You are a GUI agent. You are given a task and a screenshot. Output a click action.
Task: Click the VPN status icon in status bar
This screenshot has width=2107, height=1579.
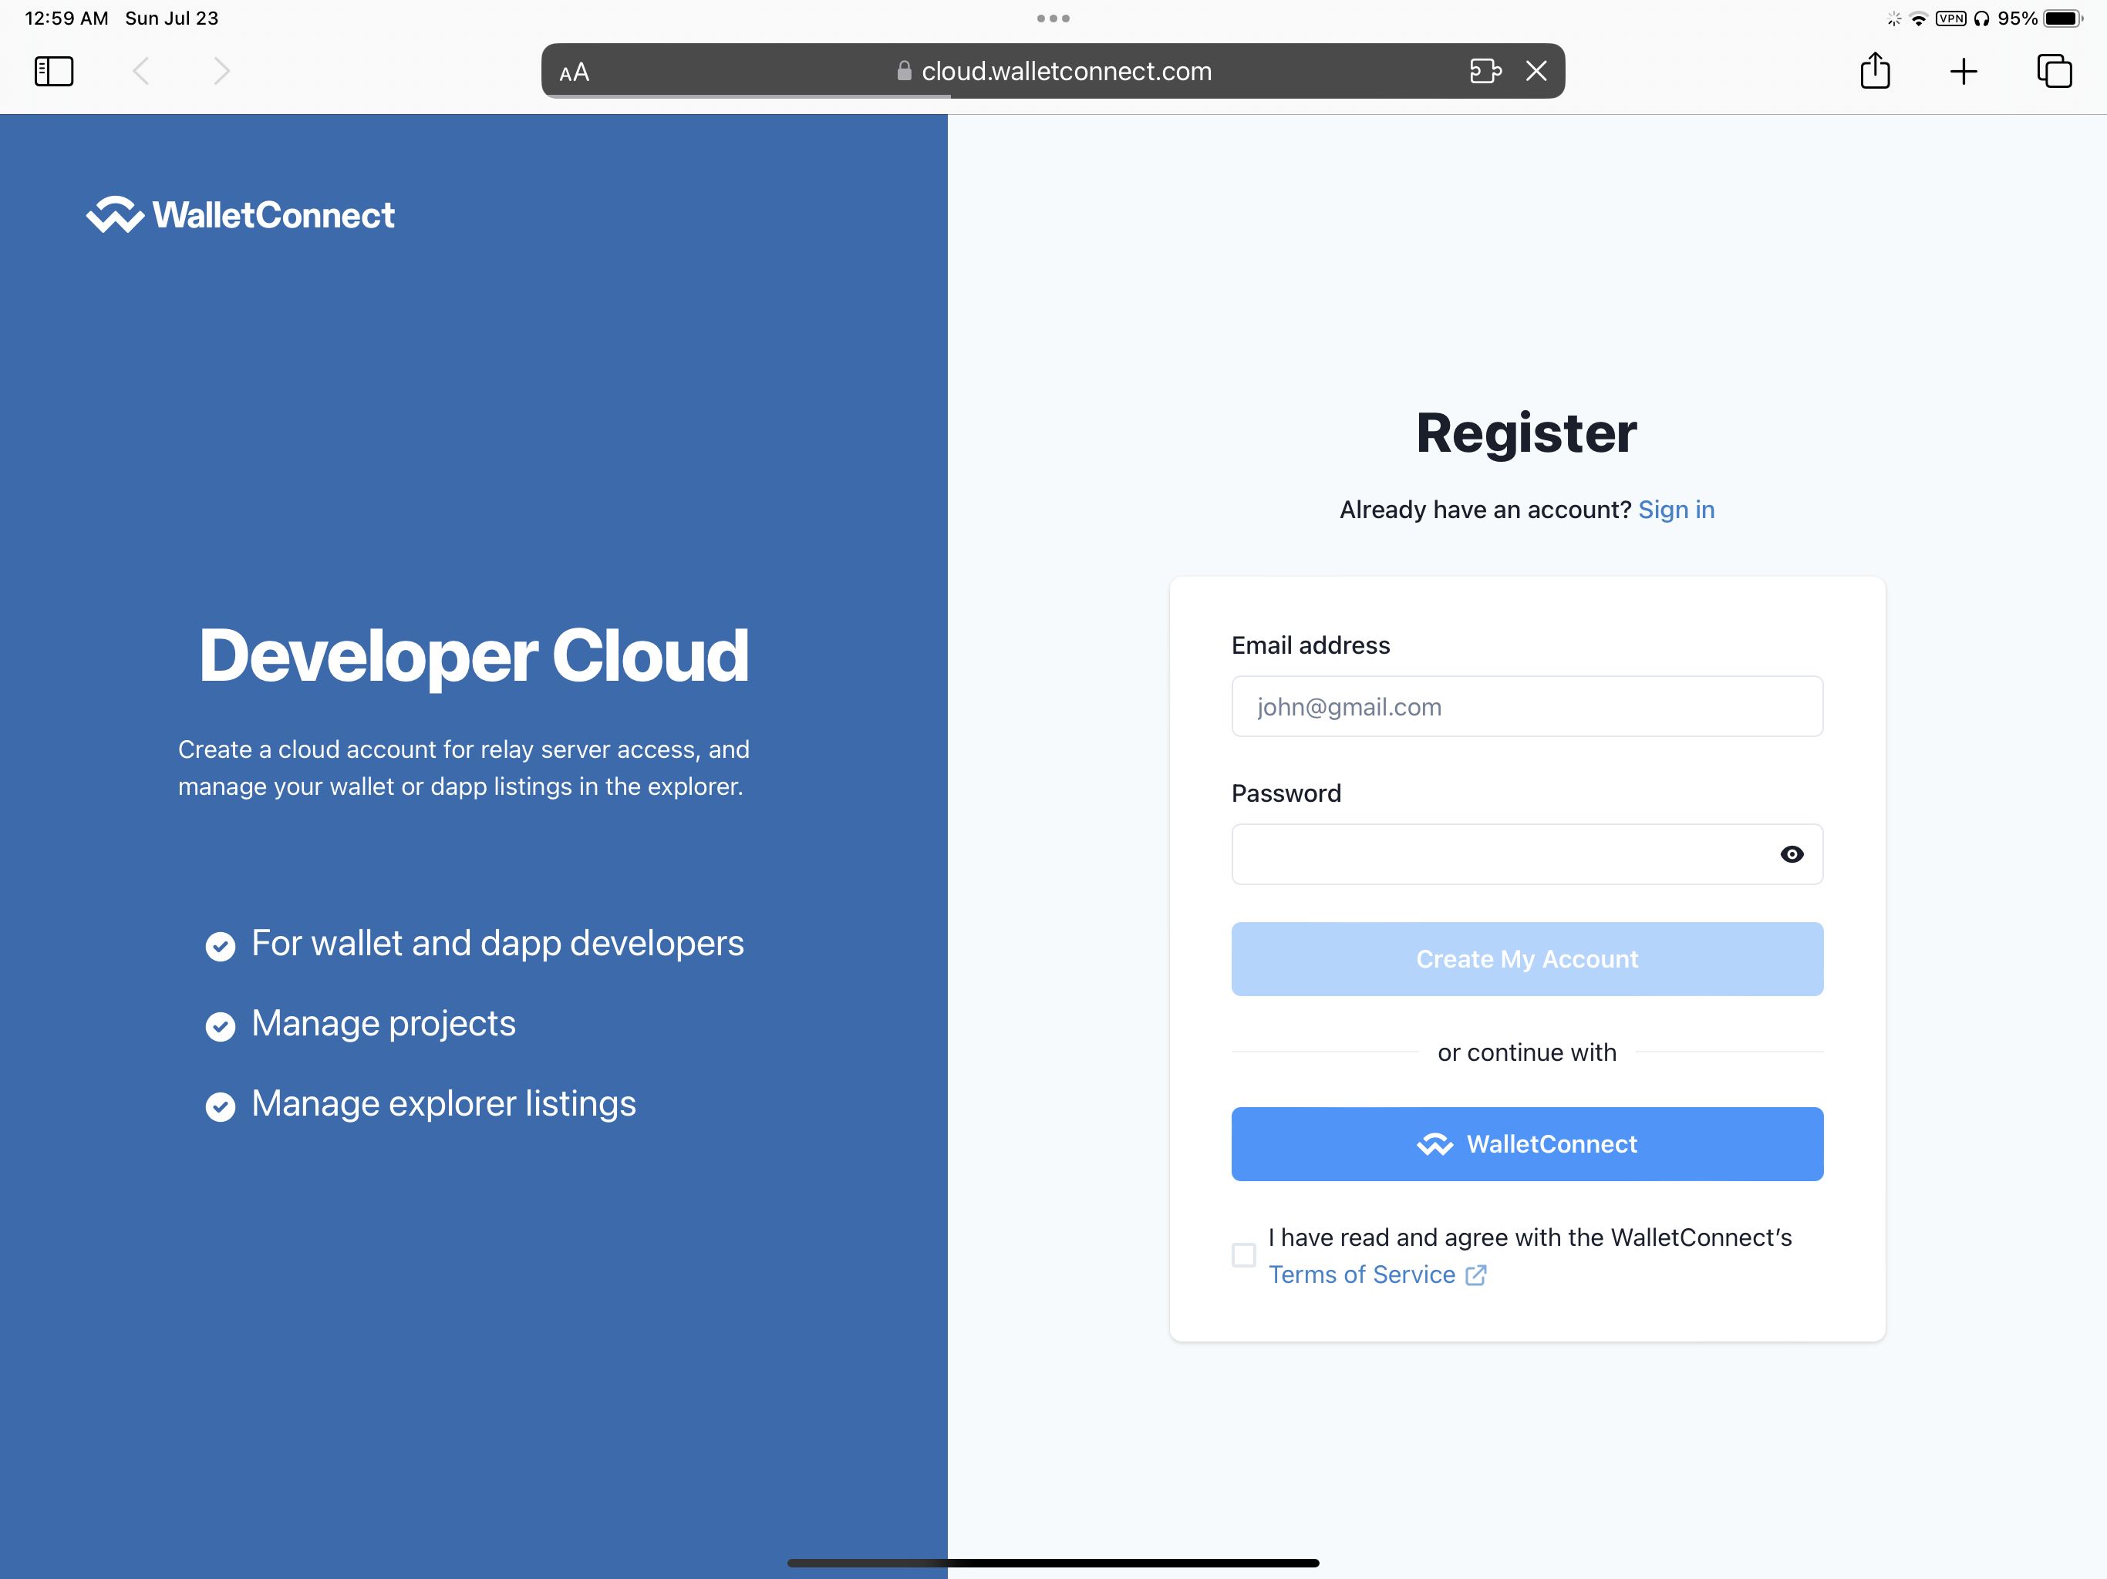tap(1950, 17)
